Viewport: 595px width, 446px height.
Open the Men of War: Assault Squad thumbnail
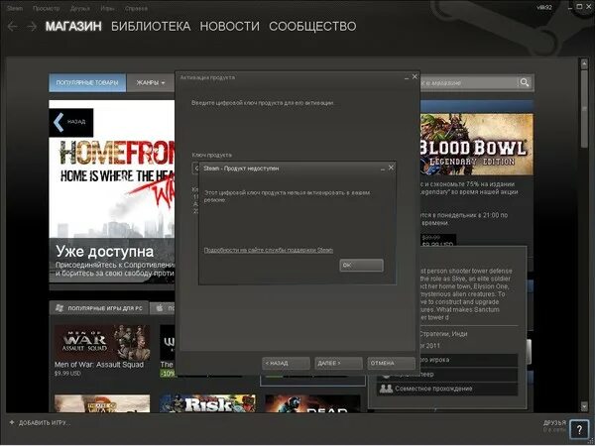coord(102,343)
